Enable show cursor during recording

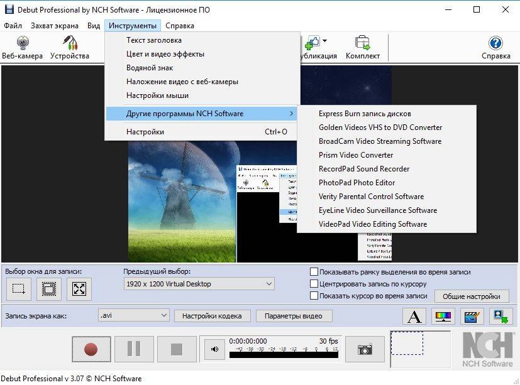tap(314, 296)
